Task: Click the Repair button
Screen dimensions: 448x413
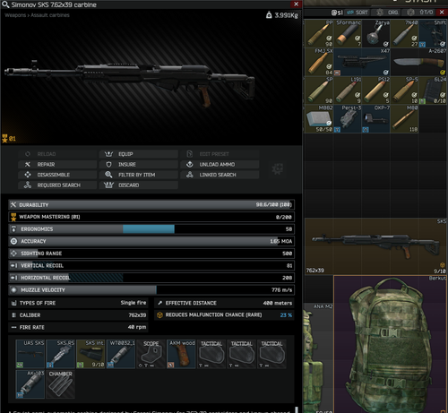Action: (57, 165)
